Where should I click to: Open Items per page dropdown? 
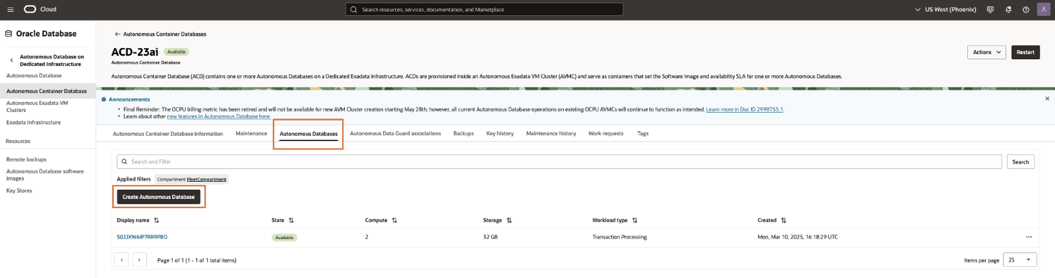tap(1019, 260)
